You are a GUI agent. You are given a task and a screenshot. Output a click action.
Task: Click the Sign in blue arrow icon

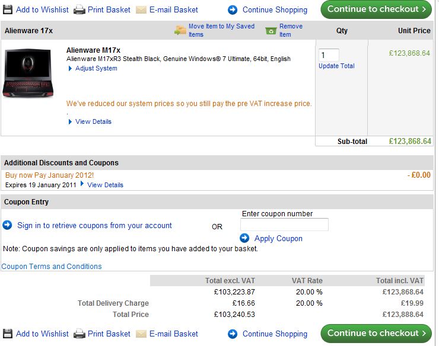(7, 225)
